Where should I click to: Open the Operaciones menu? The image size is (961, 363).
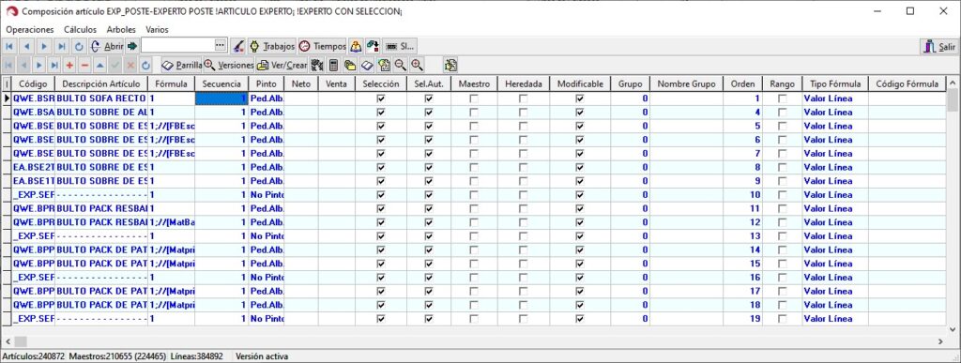point(30,29)
